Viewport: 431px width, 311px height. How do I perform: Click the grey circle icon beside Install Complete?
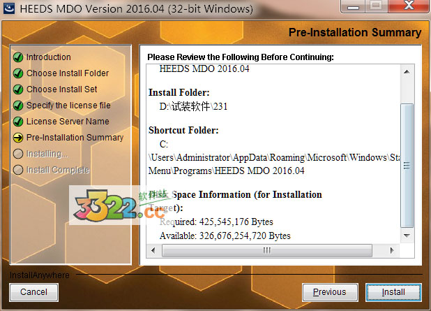[18, 170]
